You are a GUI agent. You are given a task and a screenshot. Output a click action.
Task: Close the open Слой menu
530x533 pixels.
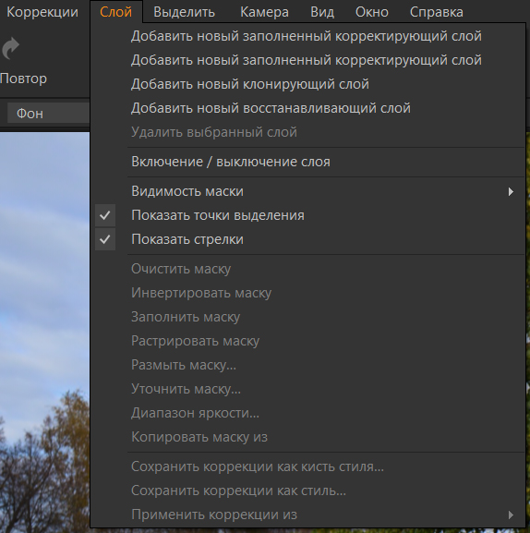(115, 12)
